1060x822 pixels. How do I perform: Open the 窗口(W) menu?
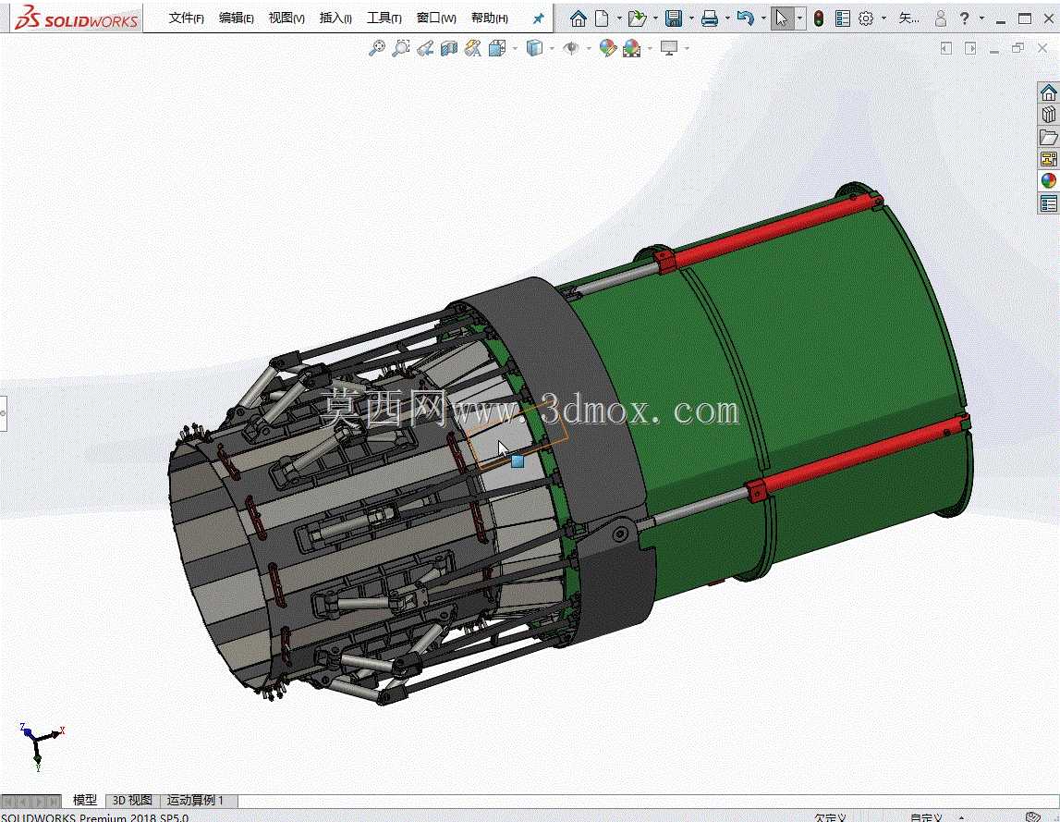pyautogui.click(x=436, y=18)
